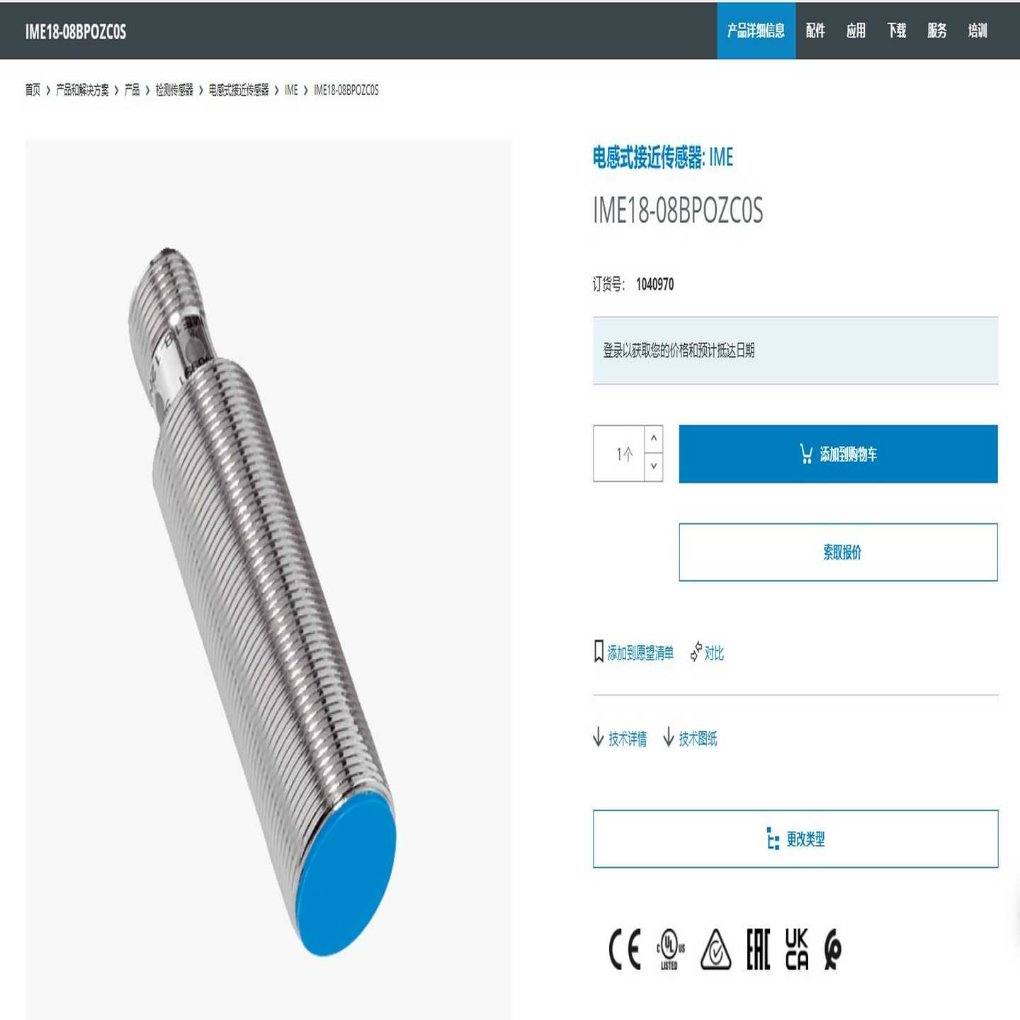Click the last certification logo in the row
The height and width of the screenshot is (1020, 1020).
click(x=833, y=948)
